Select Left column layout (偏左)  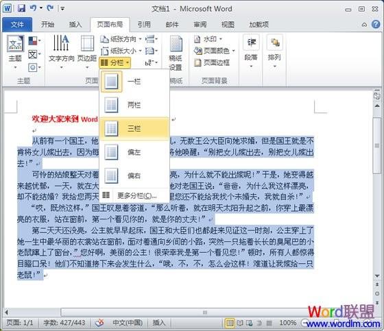(x=134, y=152)
